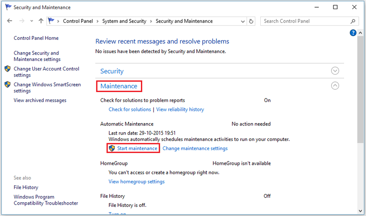Click 'HomeGroup isn't available' status text

coord(242,163)
